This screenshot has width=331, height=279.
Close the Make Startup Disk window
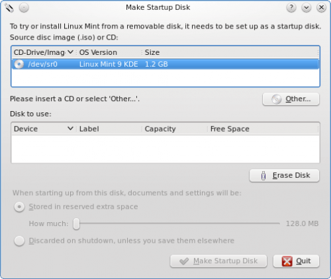[321, 8]
